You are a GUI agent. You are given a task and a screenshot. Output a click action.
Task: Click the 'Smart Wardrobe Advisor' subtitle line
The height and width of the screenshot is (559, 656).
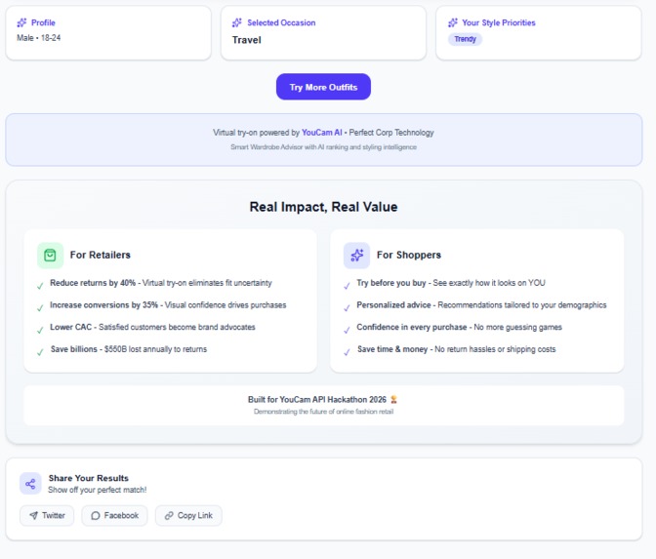(323, 147)
